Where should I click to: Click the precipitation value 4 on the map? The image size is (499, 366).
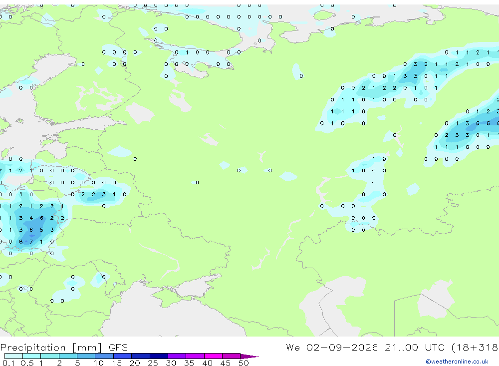click(x=31, y=218)
